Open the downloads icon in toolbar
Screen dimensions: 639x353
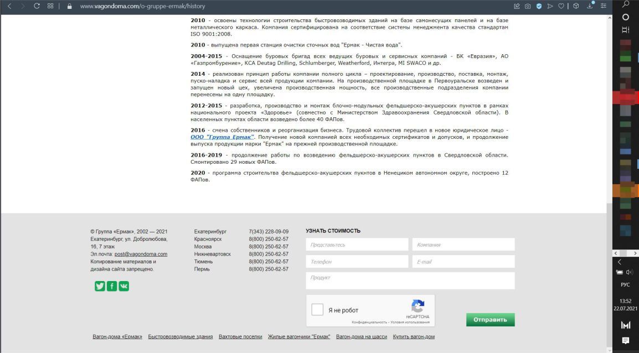[x=590, y=6]
